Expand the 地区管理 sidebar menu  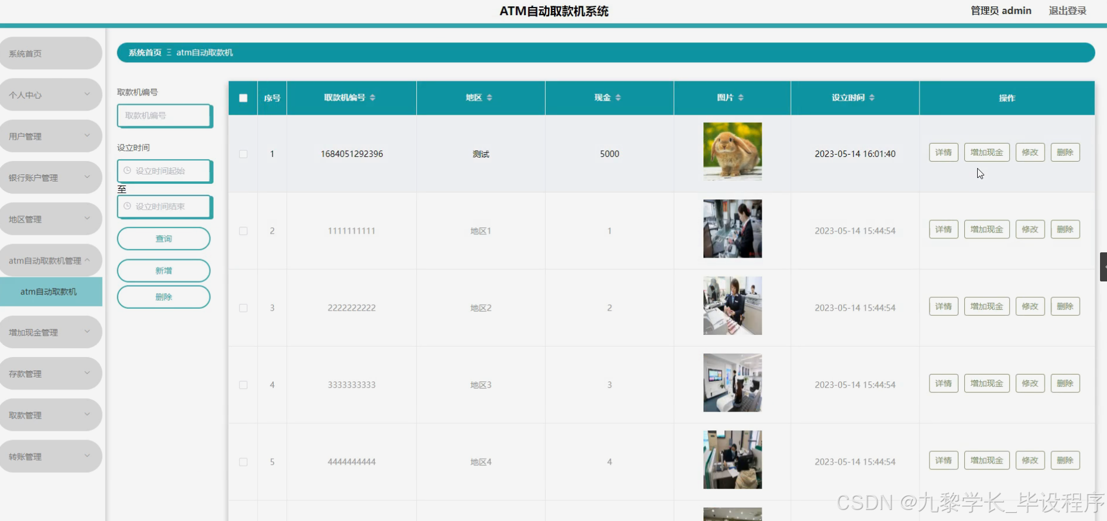pyautogui.click(x=51, y=219)
